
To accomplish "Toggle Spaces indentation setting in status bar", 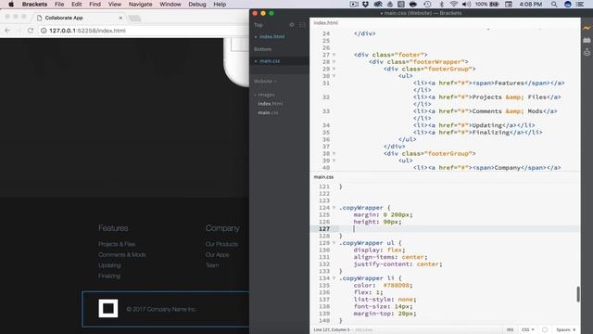I will [x=566, y=330].
